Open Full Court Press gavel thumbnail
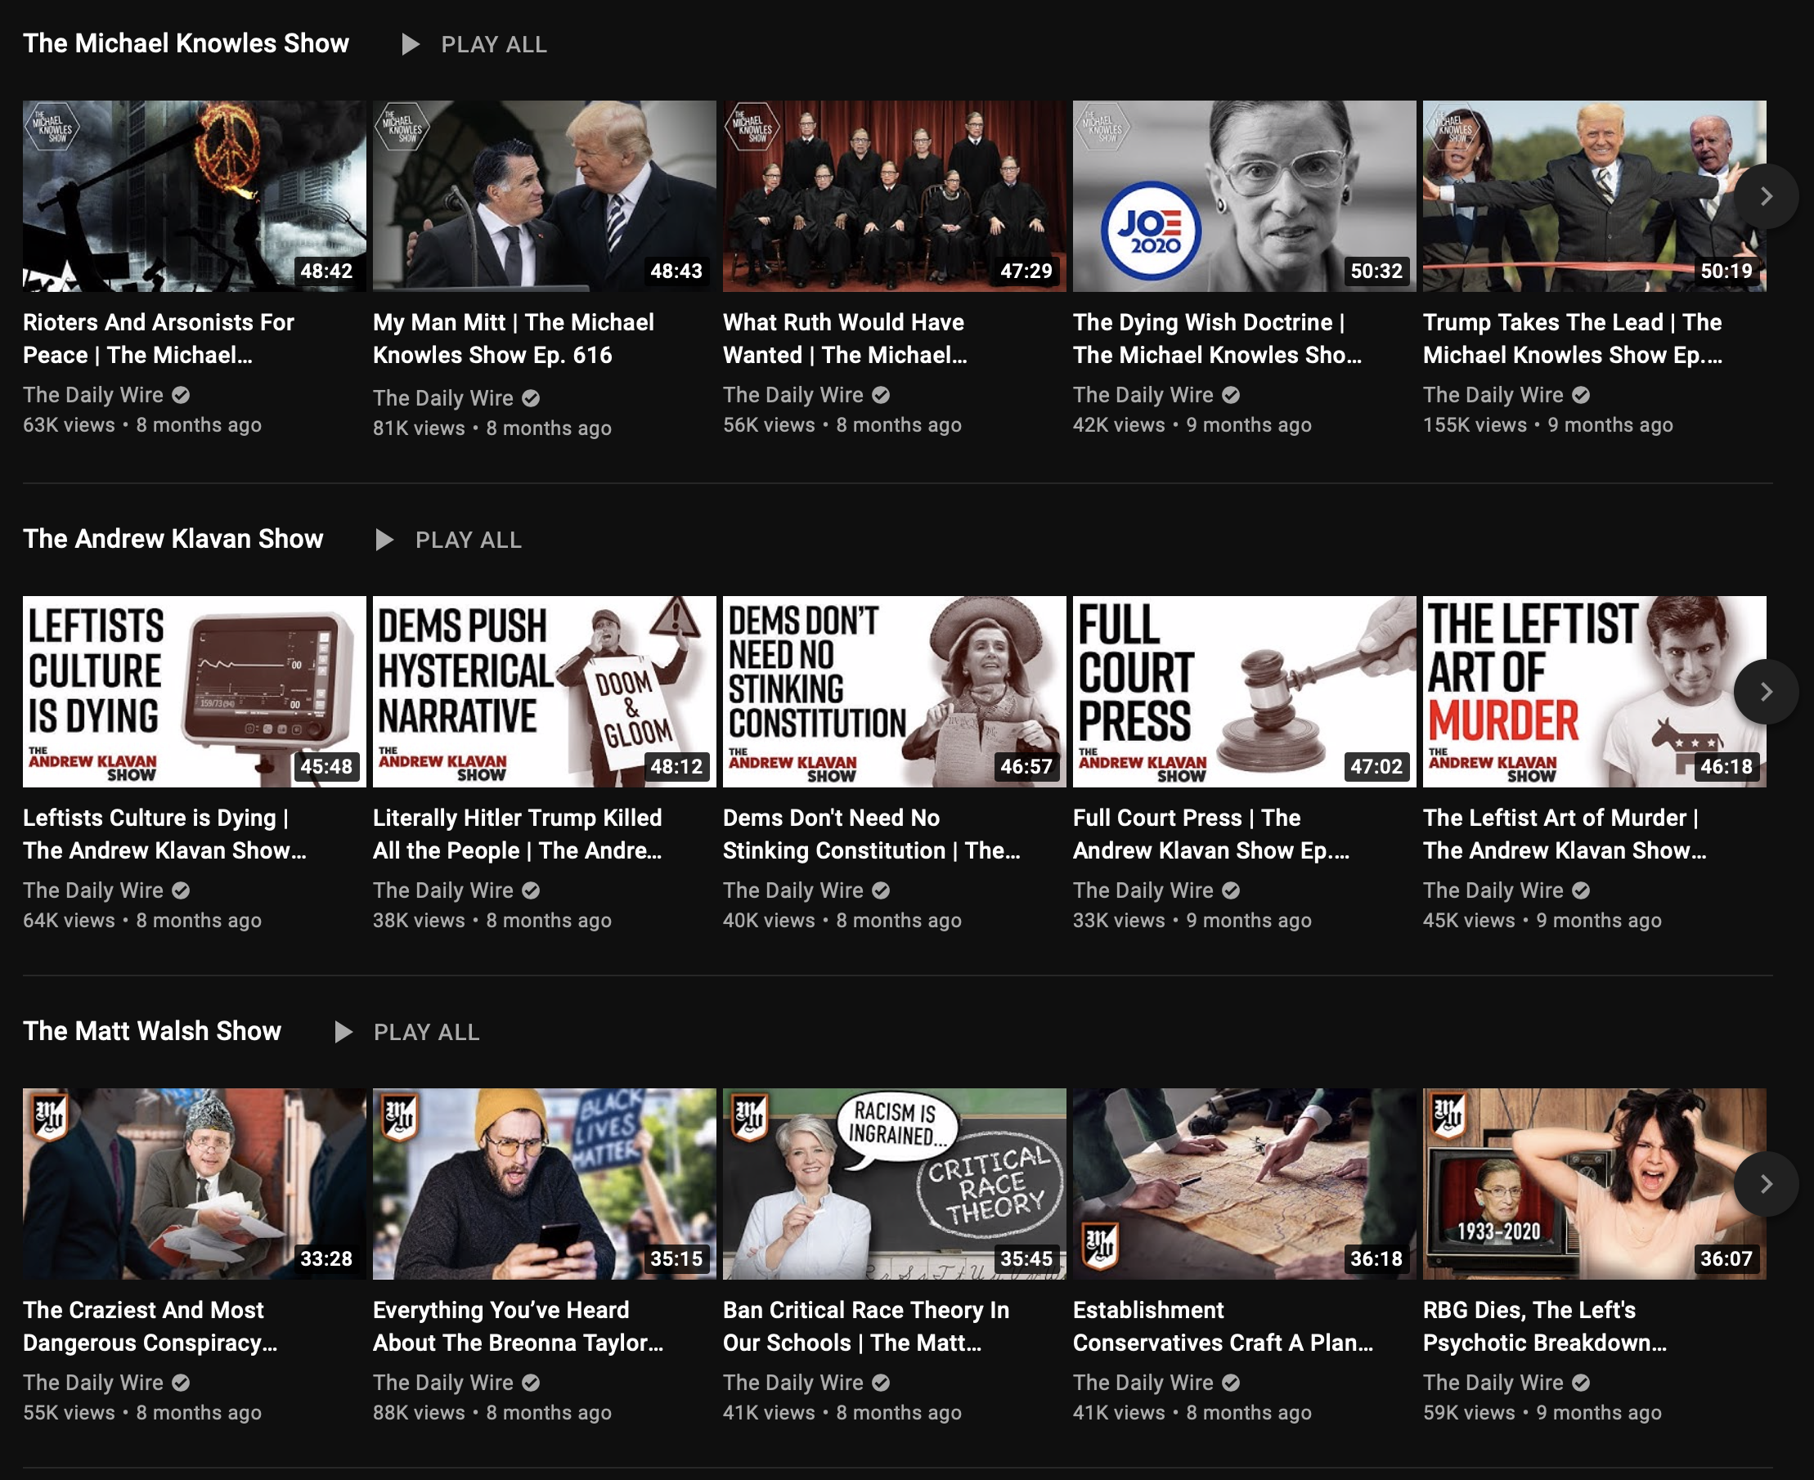 click(x=1243, y=692)
